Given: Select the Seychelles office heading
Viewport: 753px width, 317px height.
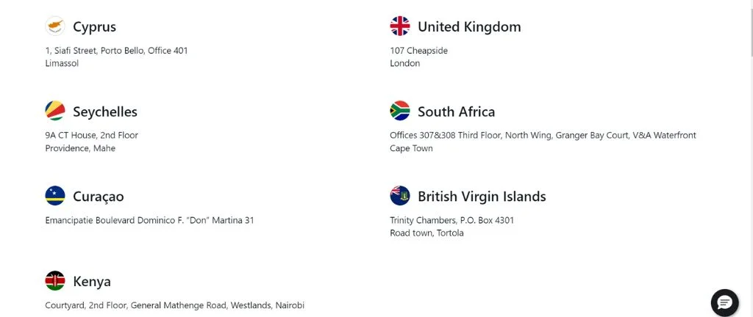Looking at the screenshot, I should pos(105,112).
